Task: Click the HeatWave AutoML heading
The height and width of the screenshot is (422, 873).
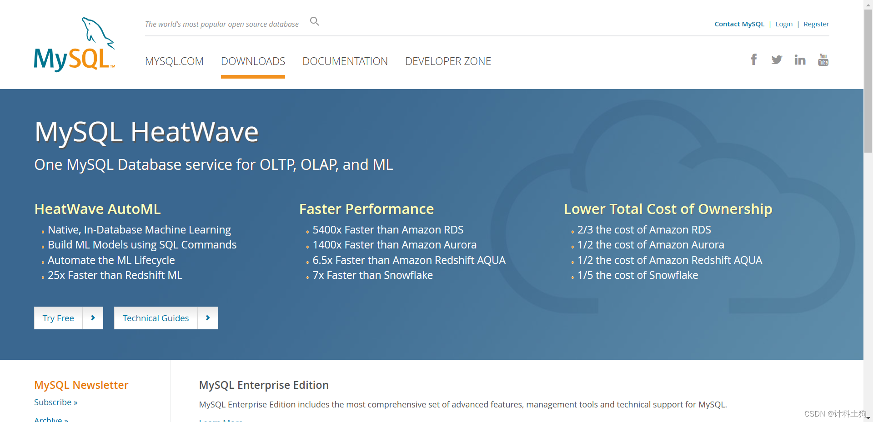Action: click(x=98, y=209)
